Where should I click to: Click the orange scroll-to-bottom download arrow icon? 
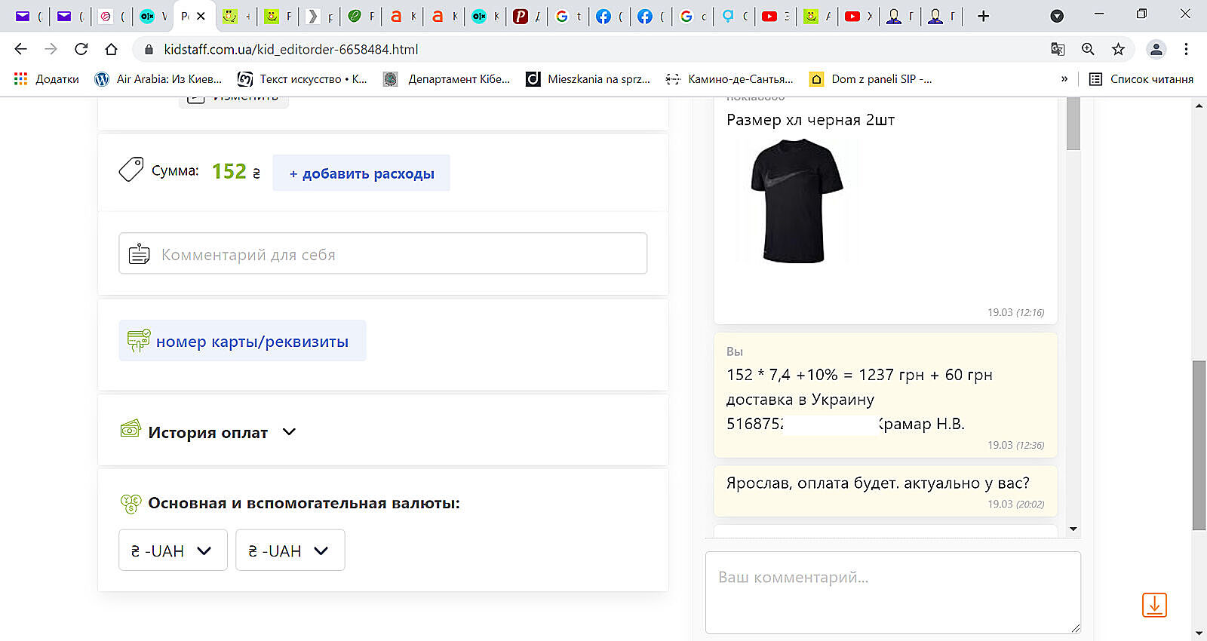pyautogui.click(x=1153, y=605)
